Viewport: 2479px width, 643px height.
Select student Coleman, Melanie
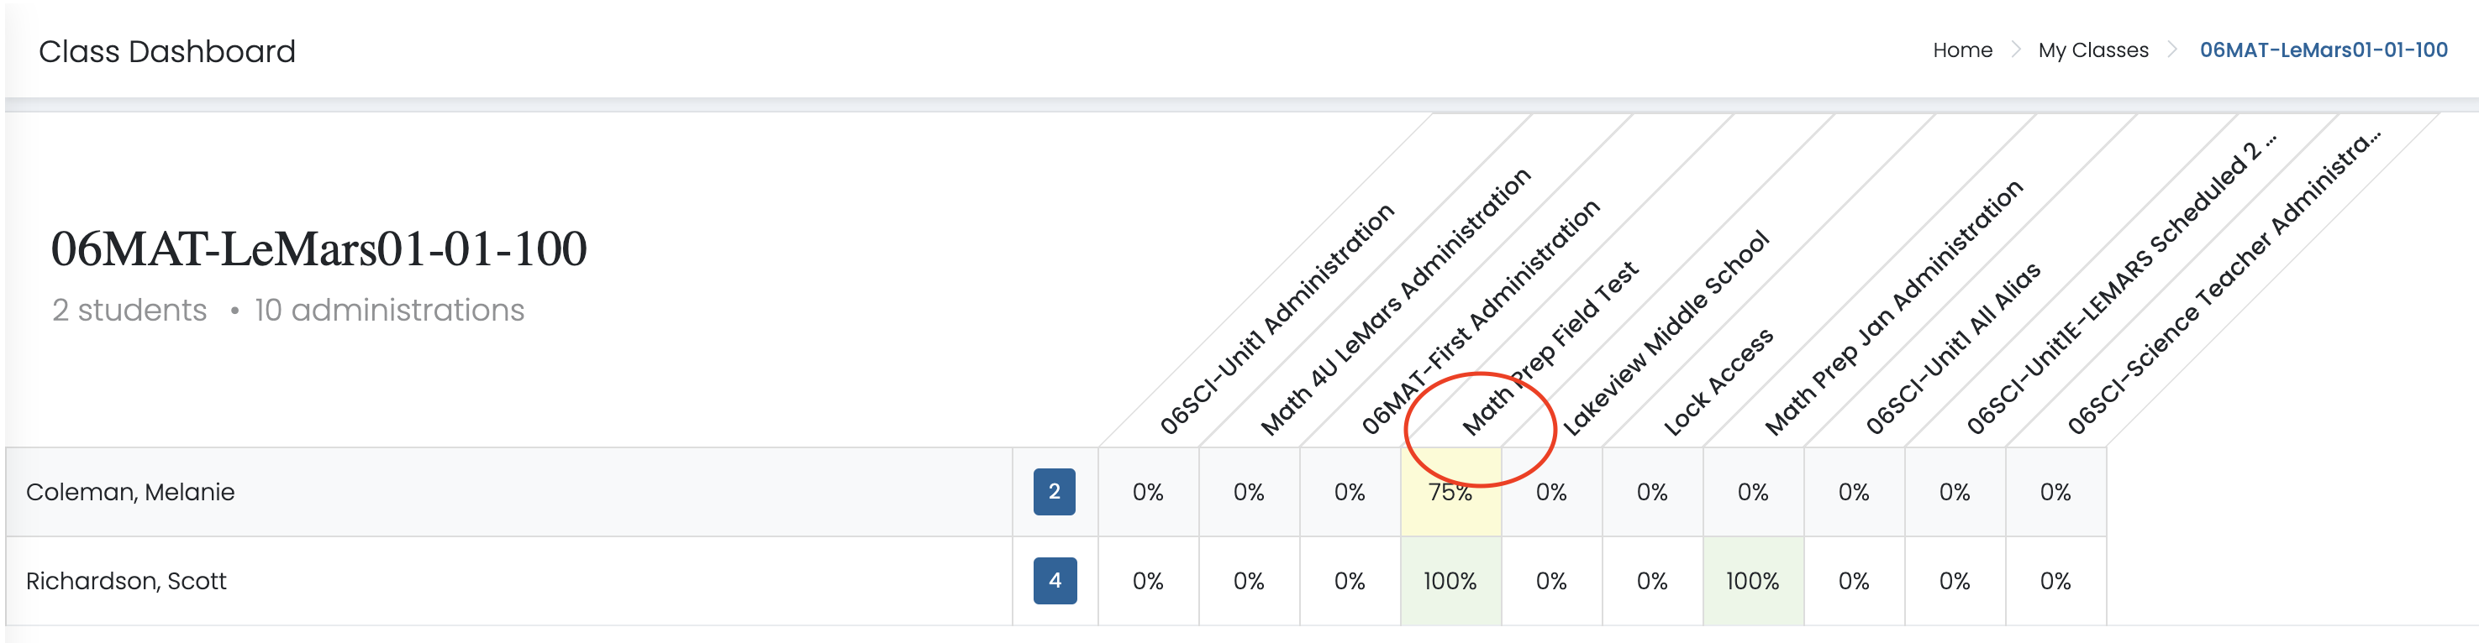(130, 492)
